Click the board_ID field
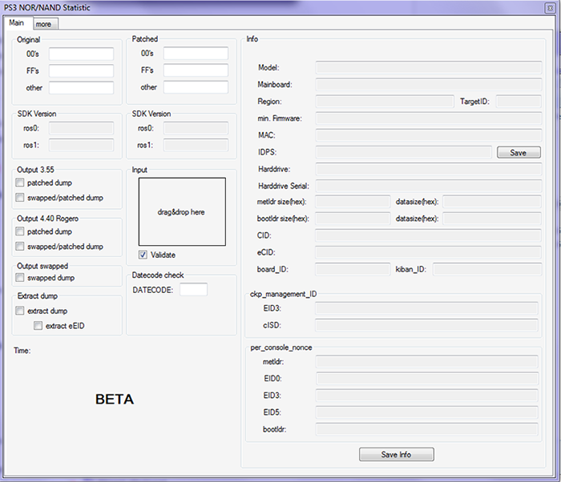Screen dimensions: 561x482 353,269
